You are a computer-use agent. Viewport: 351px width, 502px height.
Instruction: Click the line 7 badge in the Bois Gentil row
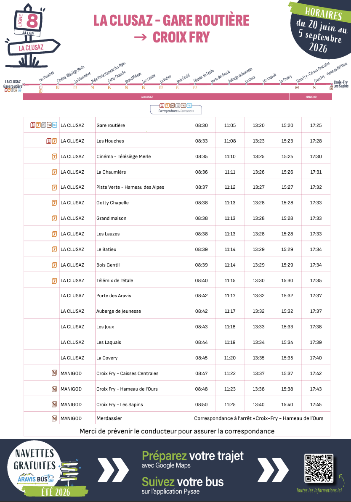point(54,265)
